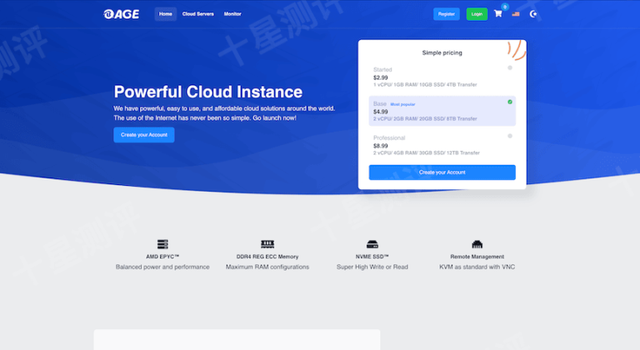The image size is (640, 350).
Task: Go to the Home menu item
Action: point(166,14)
